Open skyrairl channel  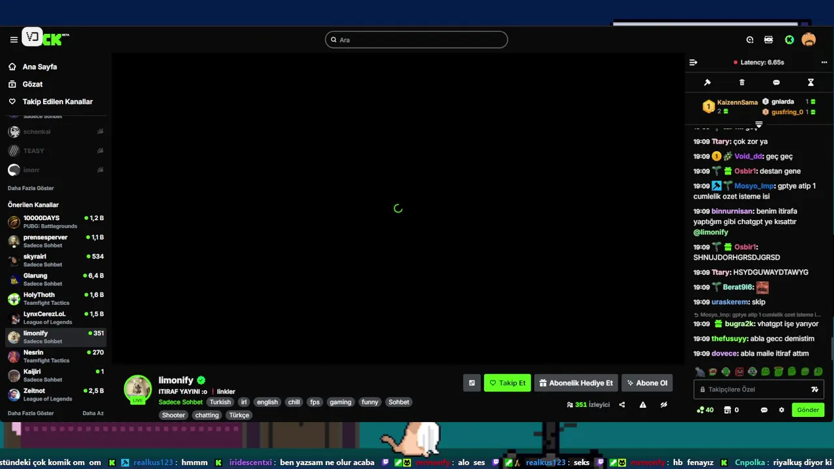pos(55,260)
